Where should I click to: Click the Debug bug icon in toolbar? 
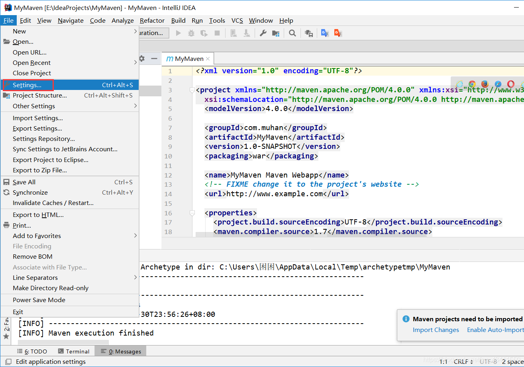[191, 33]
